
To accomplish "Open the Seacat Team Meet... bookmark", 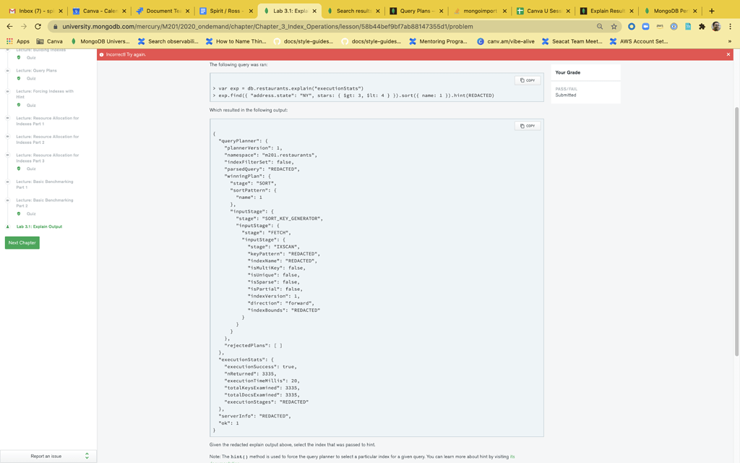I will click(572, 41).
